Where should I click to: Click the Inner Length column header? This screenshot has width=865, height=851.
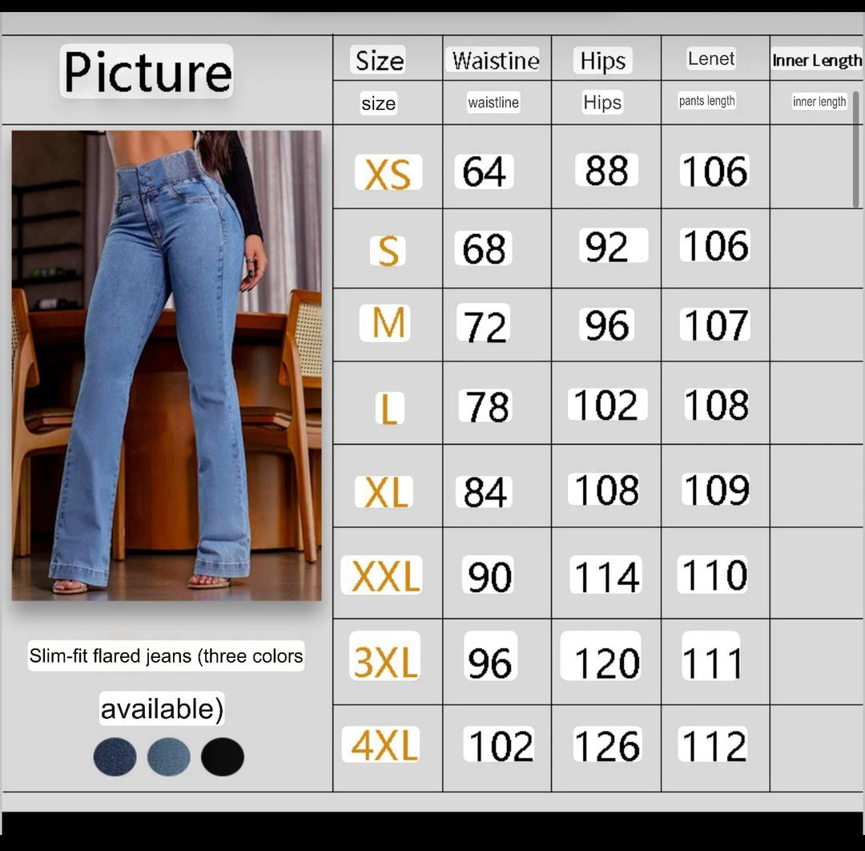tap(816, 60)
